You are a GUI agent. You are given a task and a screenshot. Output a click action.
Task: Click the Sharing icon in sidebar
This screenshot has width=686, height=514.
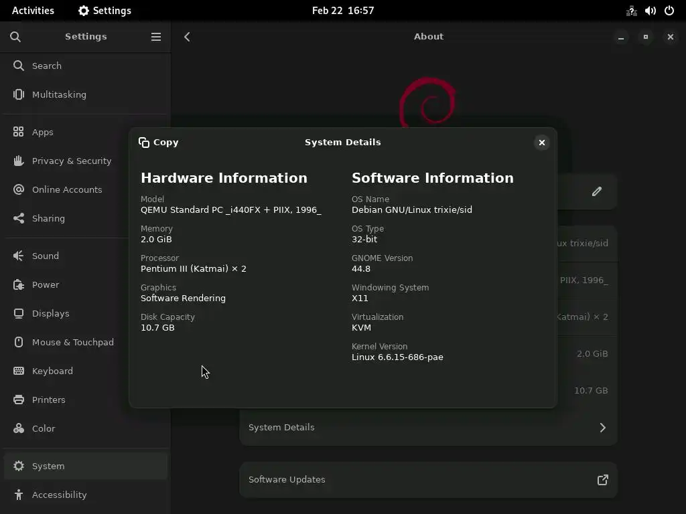tap(18, 219)
